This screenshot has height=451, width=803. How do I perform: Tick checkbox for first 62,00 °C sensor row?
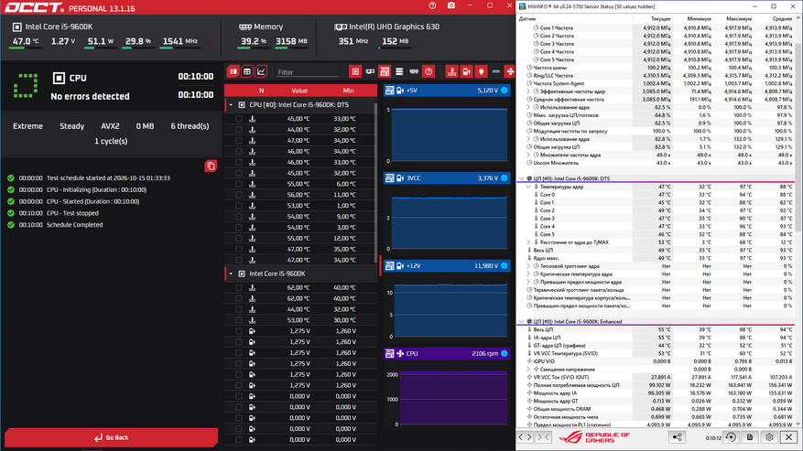[239, 287]
